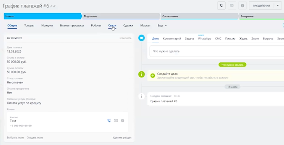The width and height of the screenshot is (284, 145).
Task: Expand the arrow next to Расширения button
Action: (278, 6)
